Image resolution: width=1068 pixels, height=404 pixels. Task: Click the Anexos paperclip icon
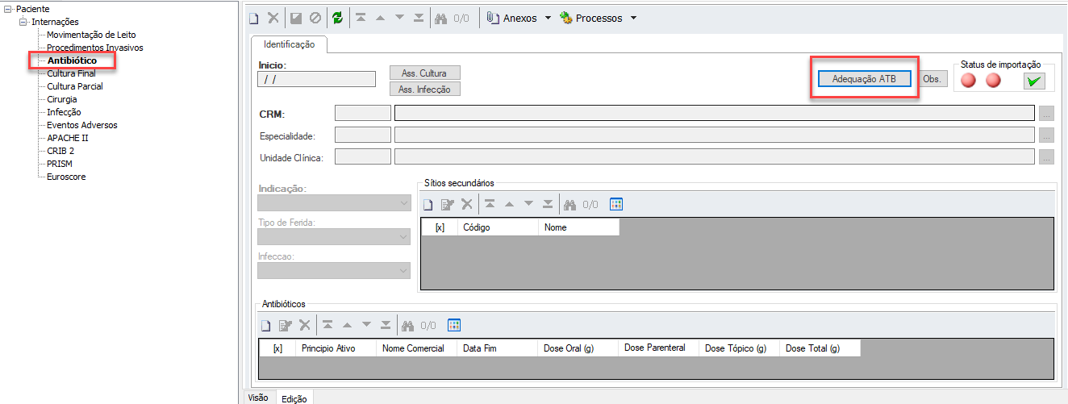coord(492,18)
